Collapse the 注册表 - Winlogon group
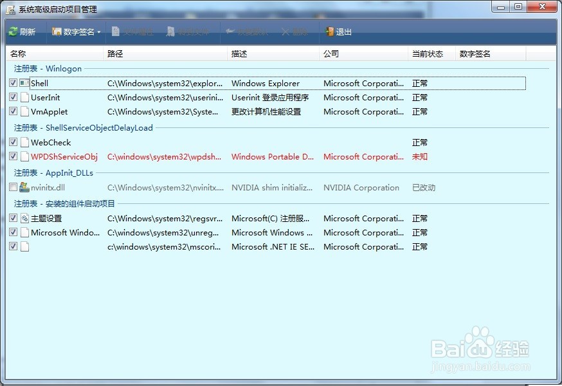This screenshot has height=386, width=562. [48, 69]
